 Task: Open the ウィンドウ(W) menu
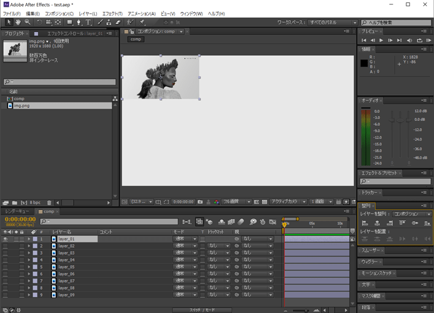click(192, 14)
